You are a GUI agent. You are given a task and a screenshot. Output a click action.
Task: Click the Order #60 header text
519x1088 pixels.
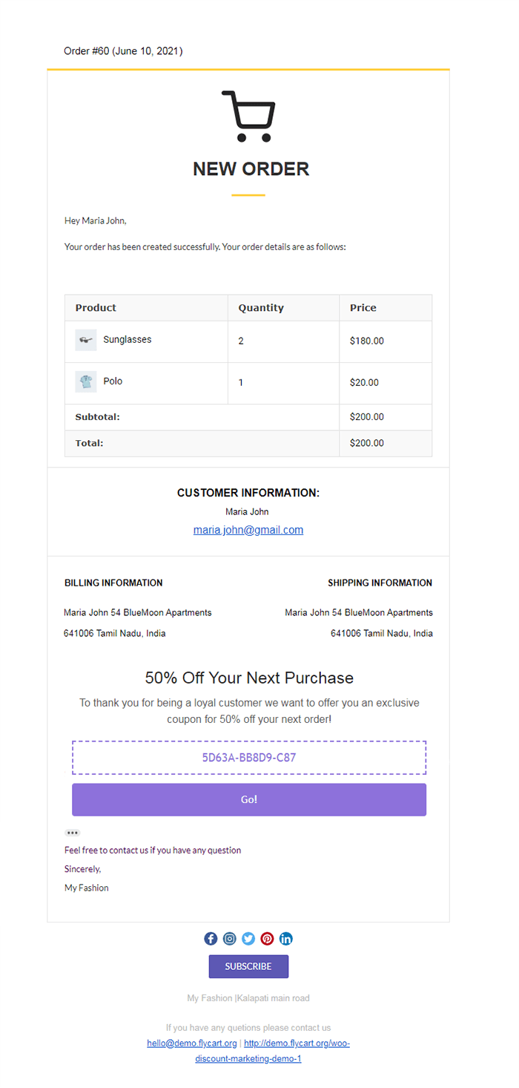point(123,51)
